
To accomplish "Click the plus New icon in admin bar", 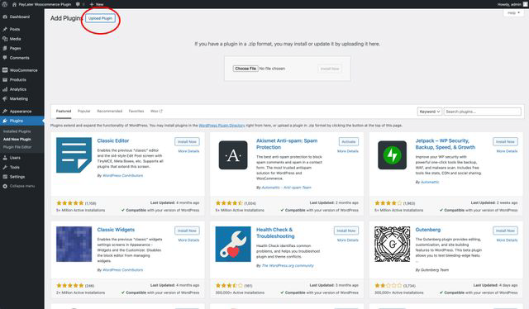I will [92, 4].
